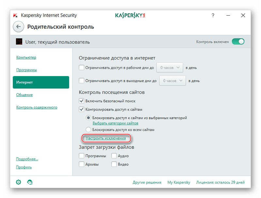Open help with the question mark icon
Viewport: 261px width, 198px height.
213,15
